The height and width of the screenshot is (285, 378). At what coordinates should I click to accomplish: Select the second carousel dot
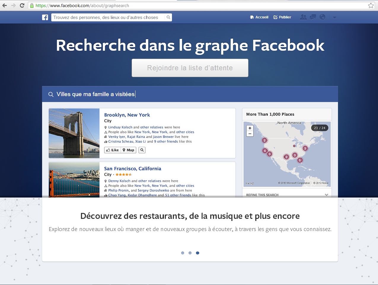pos(190,253)
